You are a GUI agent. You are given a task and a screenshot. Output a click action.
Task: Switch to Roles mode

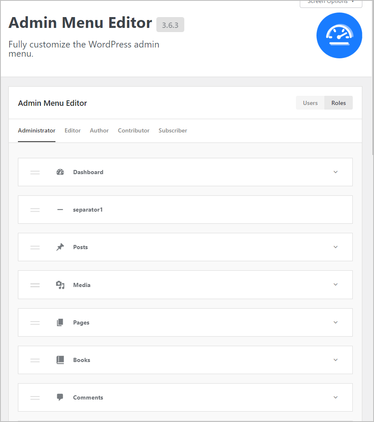click(339, 103)
